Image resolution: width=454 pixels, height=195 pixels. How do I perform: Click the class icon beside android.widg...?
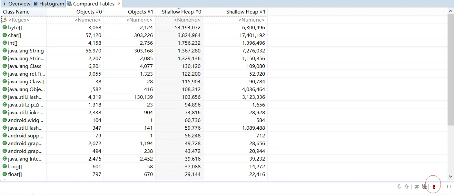(x=5, y=120)
